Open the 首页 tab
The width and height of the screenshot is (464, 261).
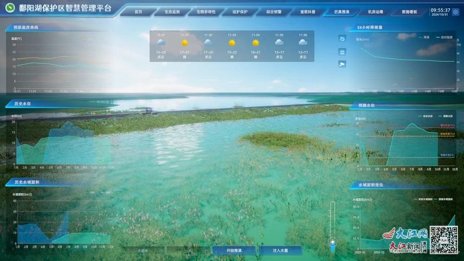click(138, 12)
